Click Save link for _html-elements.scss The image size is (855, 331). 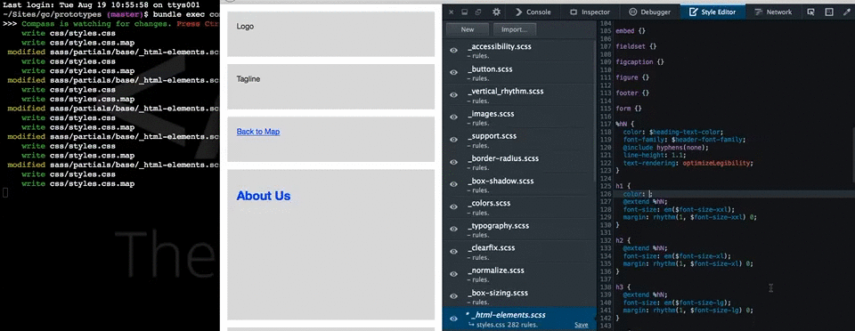click(582, 325)
